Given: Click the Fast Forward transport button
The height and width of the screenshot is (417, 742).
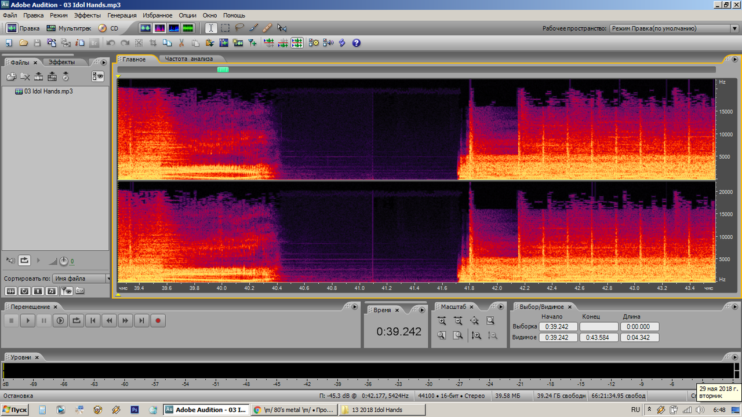Looking at the screenshot, I should [125, 320].
